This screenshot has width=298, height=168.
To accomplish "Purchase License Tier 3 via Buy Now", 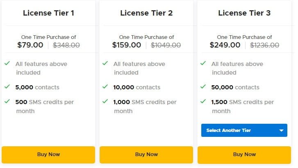I will point(244,154).
